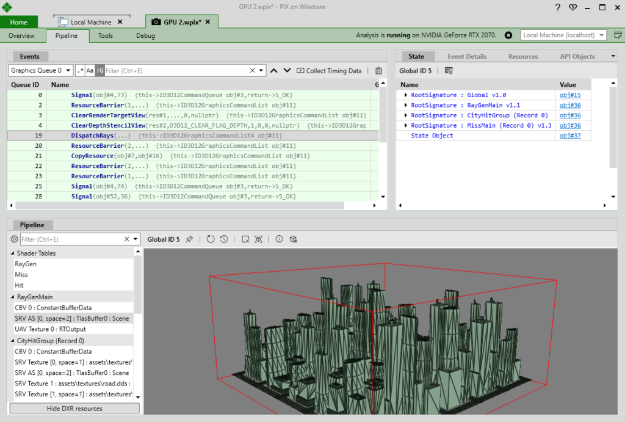Switch to the Debug tab
The height and width of the screenshot is (422, 625).
click(x=145, y=35)
